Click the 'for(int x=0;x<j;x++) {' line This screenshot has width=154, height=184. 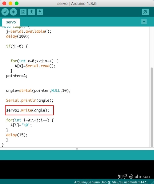click(x=34, y=61)
